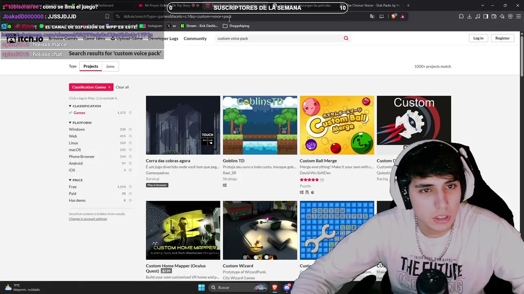Click the Windows platform icon under Goblins TD

[225, 185]
